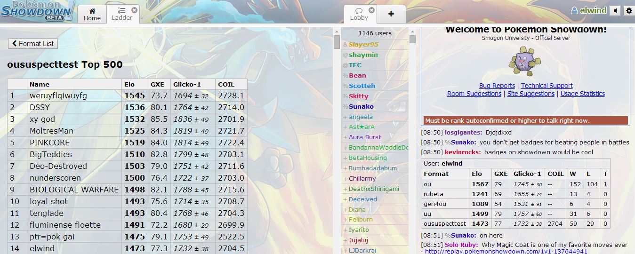Open the Usage Statistics link
This screenshot has width=635, height=254.
[x=583, y=94]
